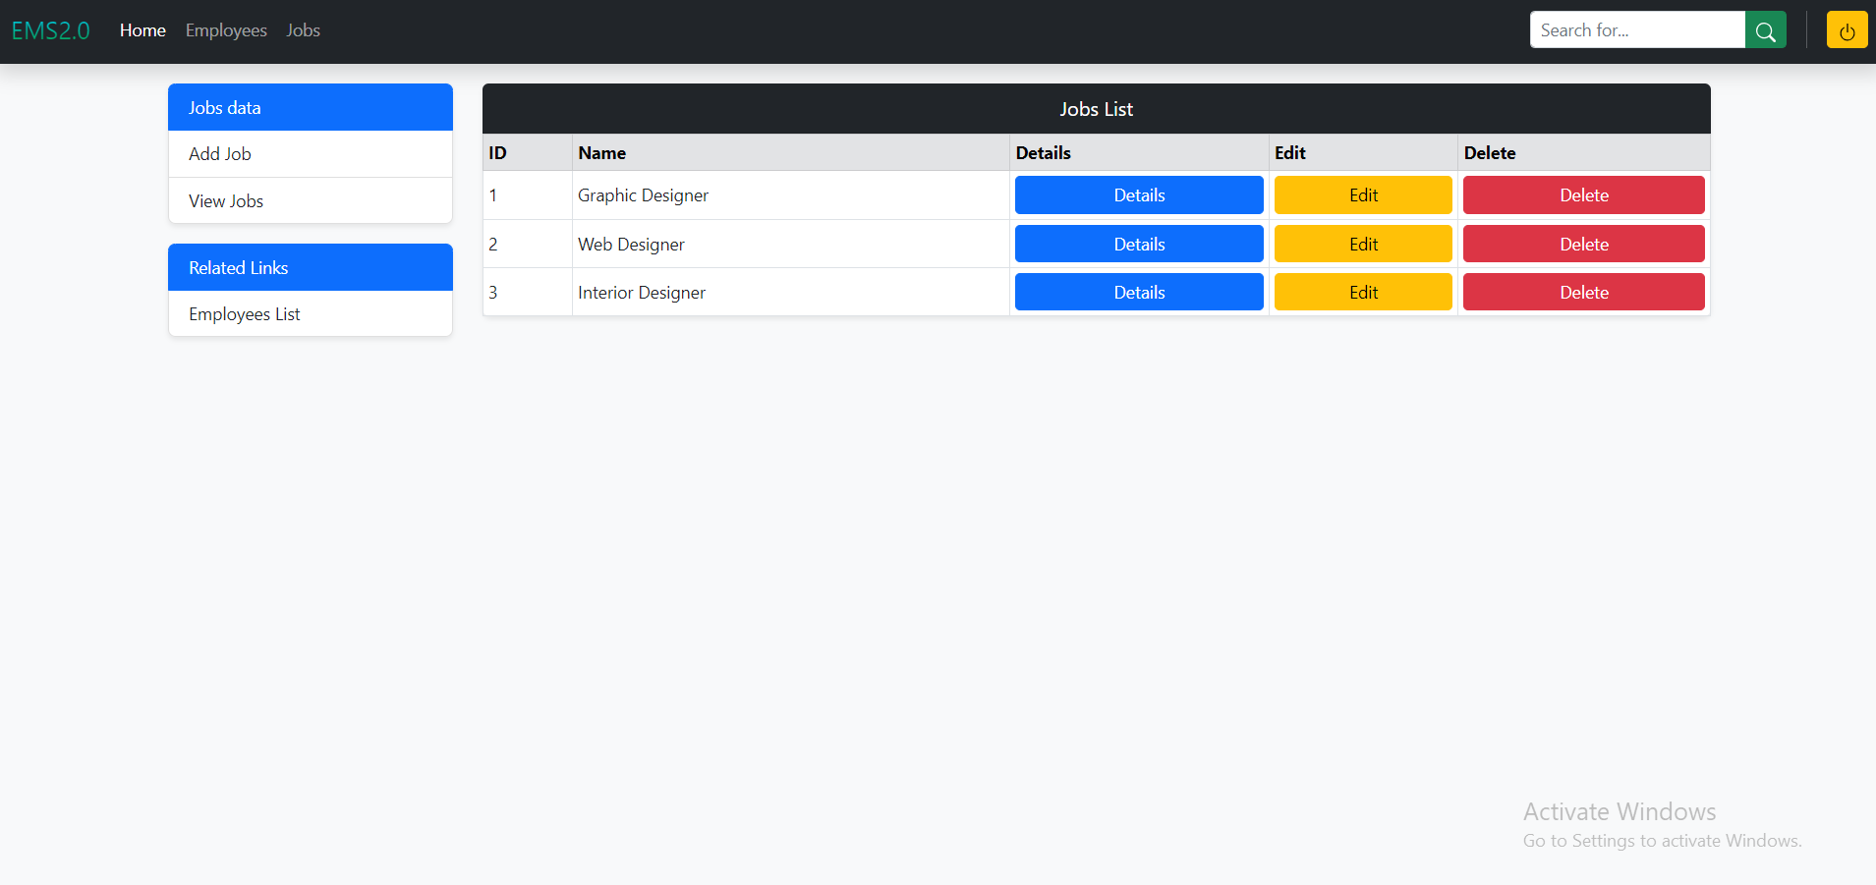This screenshot has width=1876, height=885.
Task: Open Employees List related link
Action: pos(245,314)
